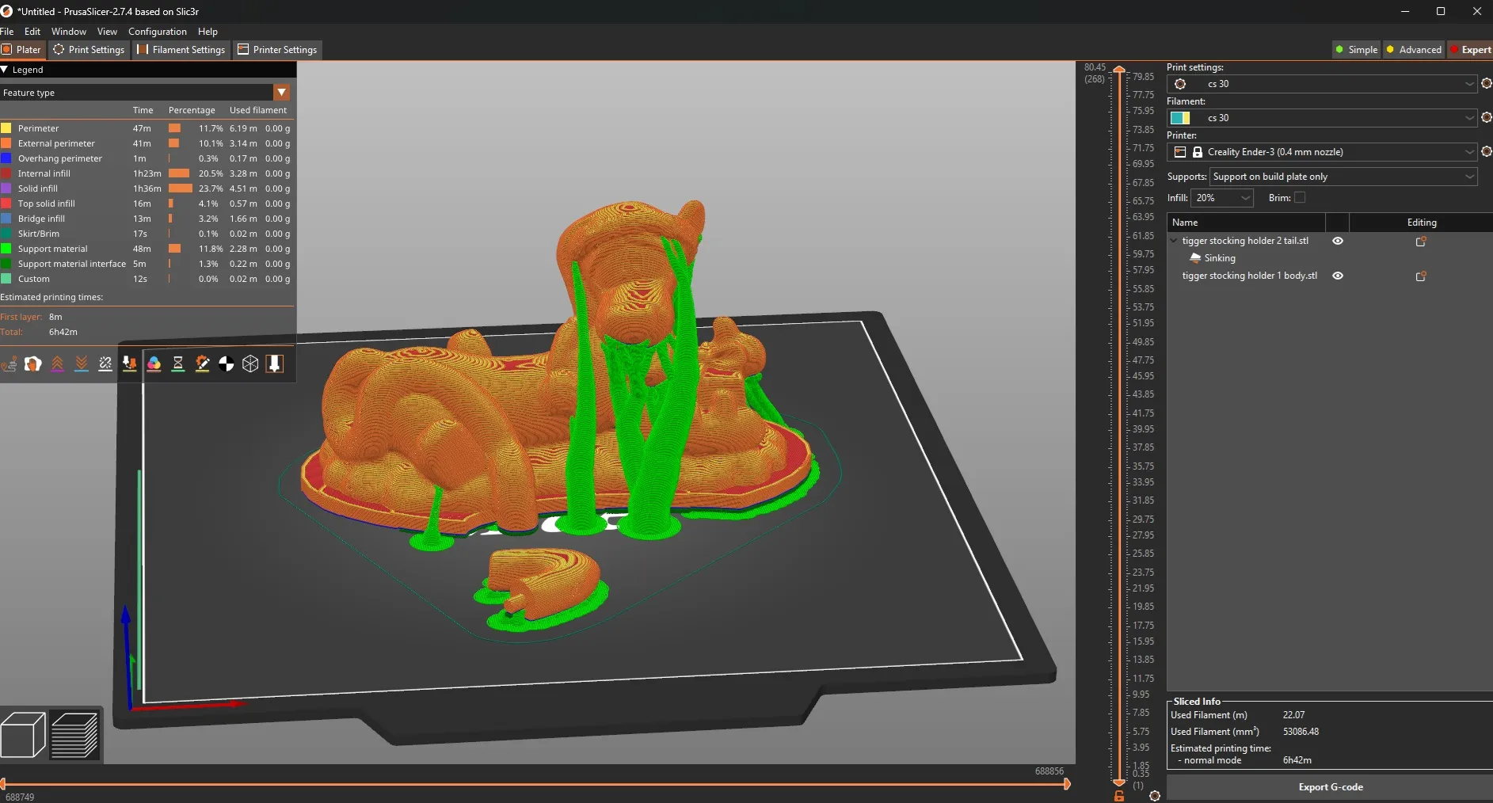Toggle the color changes icon with colored circles

coord(154,363)
